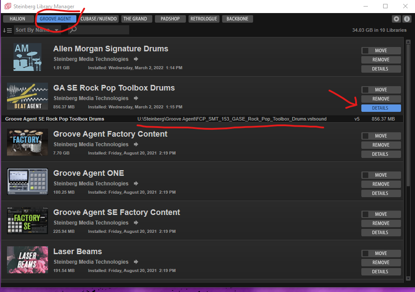Select Allen Morgan Signature Drums thumbnail

(x=27, y=57)
